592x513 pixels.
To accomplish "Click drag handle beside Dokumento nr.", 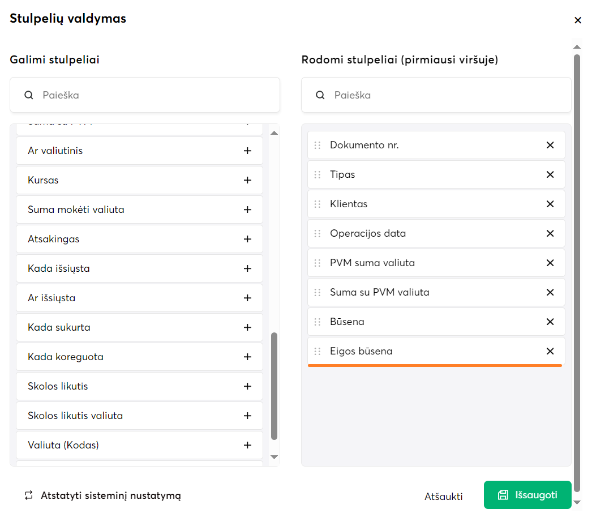I will tap(318, 145).
